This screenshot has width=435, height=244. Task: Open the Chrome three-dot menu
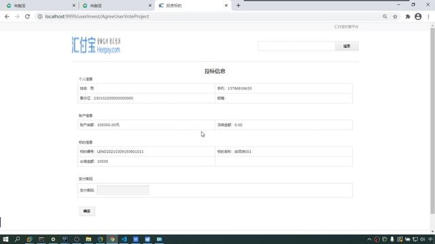coord(428,16)
